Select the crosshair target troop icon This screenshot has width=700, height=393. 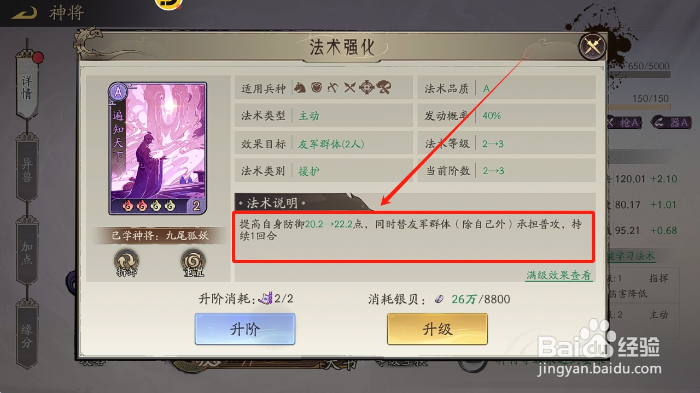tap(366, 87)
